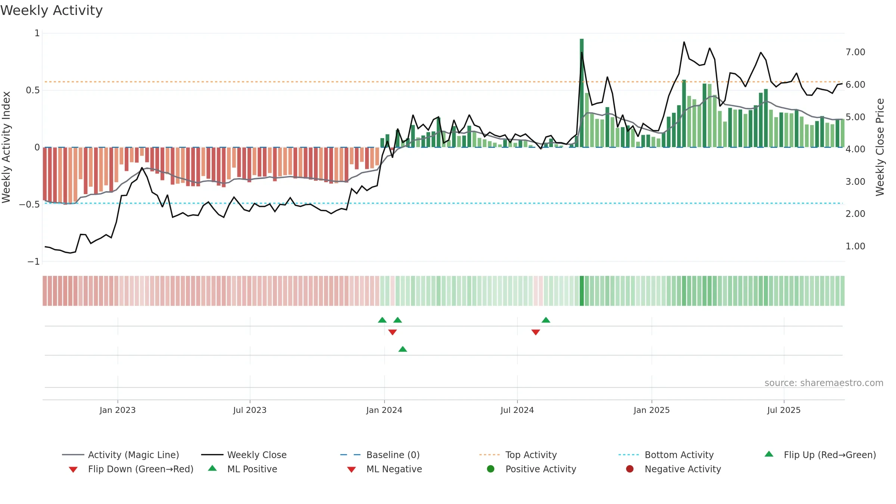Viewport: 896px width, 504px height.
Task: Click the Negative Activity red circle icon
Action: pos(630,469)
